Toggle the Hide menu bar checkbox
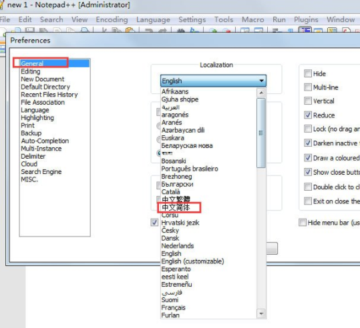This screenshot has width=360, height=328. pos(303,223)
